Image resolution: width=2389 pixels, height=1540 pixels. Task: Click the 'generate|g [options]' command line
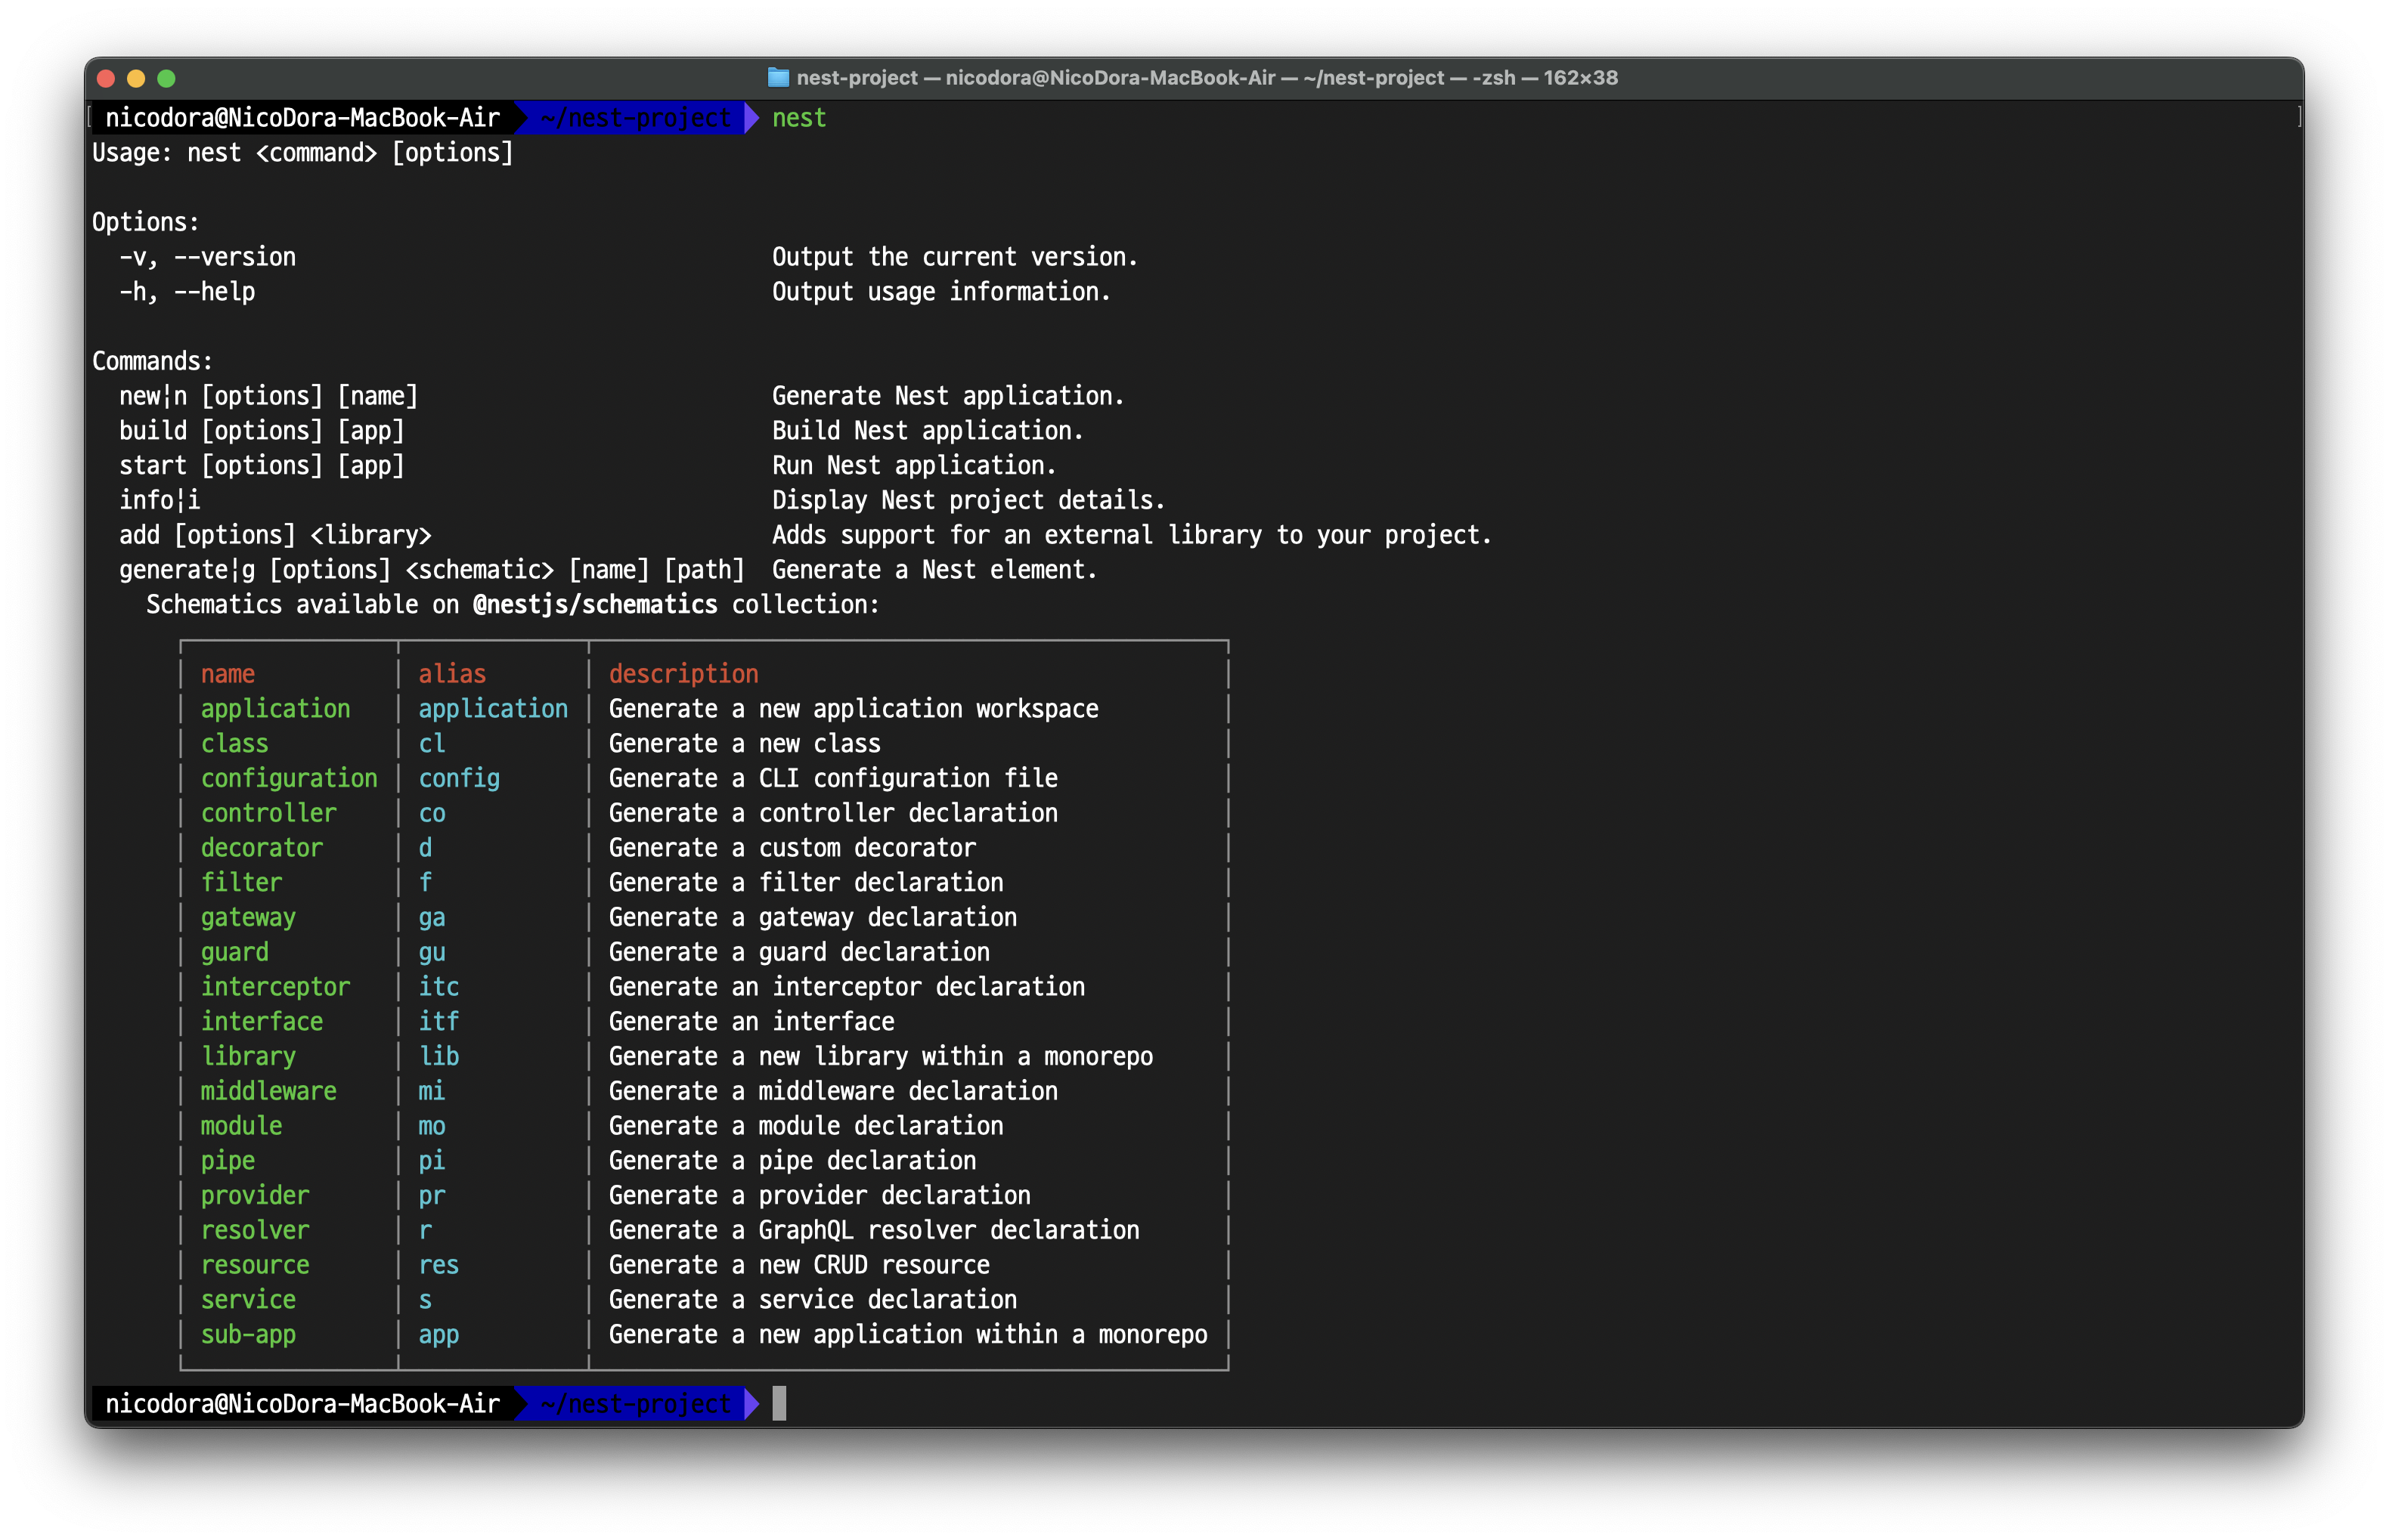432,570
